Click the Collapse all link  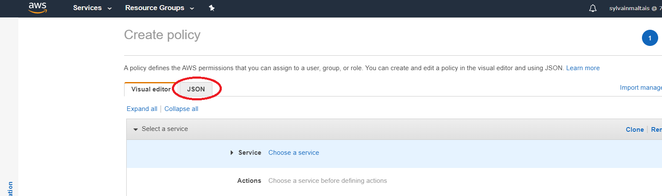tap(181, 109)
